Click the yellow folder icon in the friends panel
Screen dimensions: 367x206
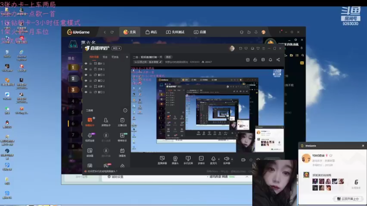291,55
